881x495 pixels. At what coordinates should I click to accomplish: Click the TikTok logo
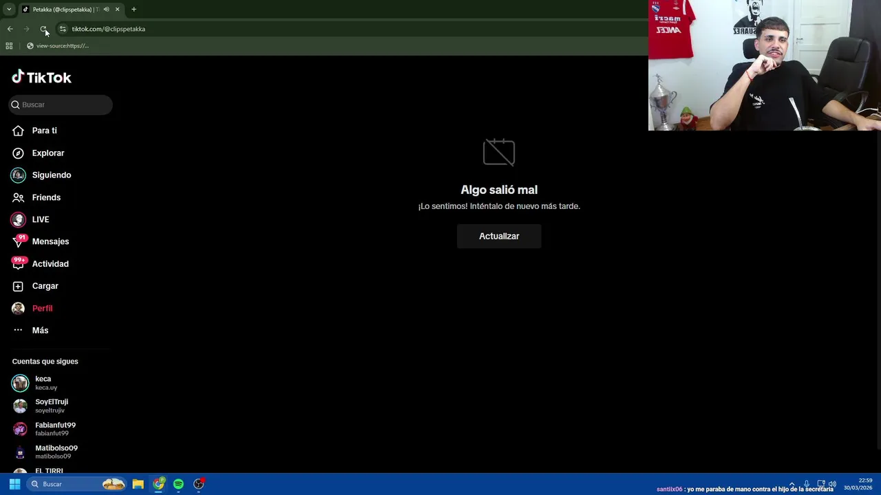[x=41, y=77]
